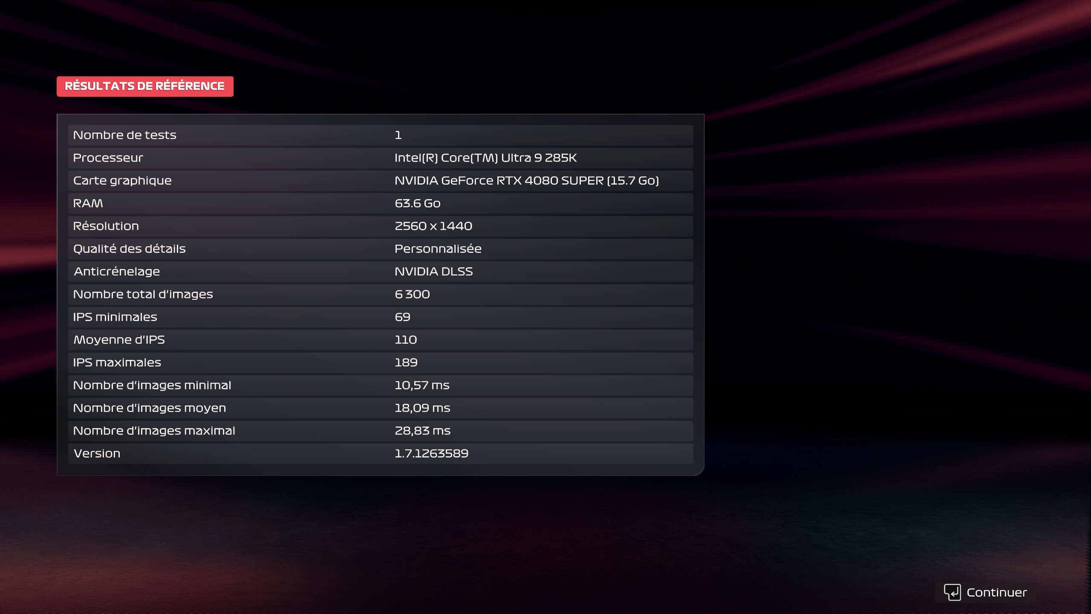Select the maximum FPS value 189
Viewport: 1091px width, 614px height.
pyautogui.click(x=406, y=362)
